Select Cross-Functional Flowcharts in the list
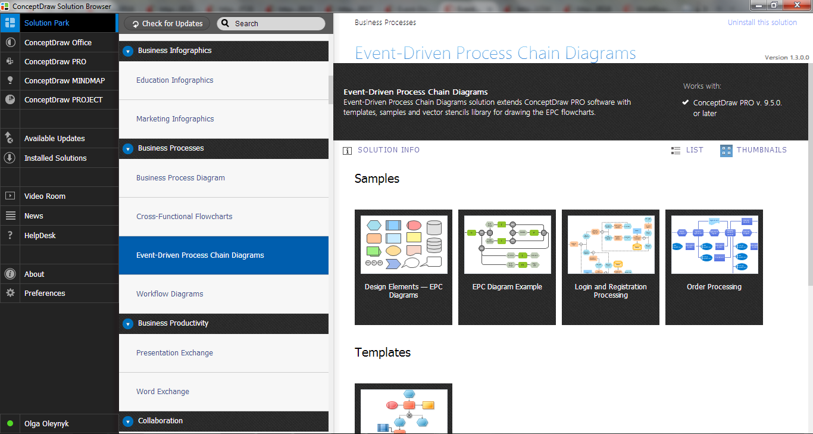Image resolution: width=813 pixels, height=434 pixels. (x=185, y=217)
